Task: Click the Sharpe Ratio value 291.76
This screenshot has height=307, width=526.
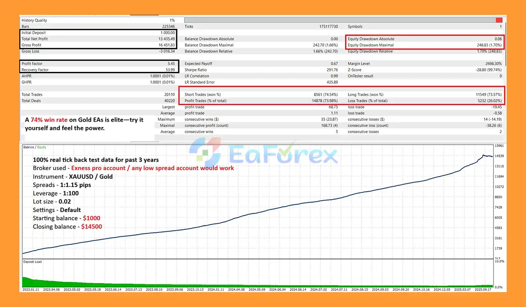Action: pos(331,70)
